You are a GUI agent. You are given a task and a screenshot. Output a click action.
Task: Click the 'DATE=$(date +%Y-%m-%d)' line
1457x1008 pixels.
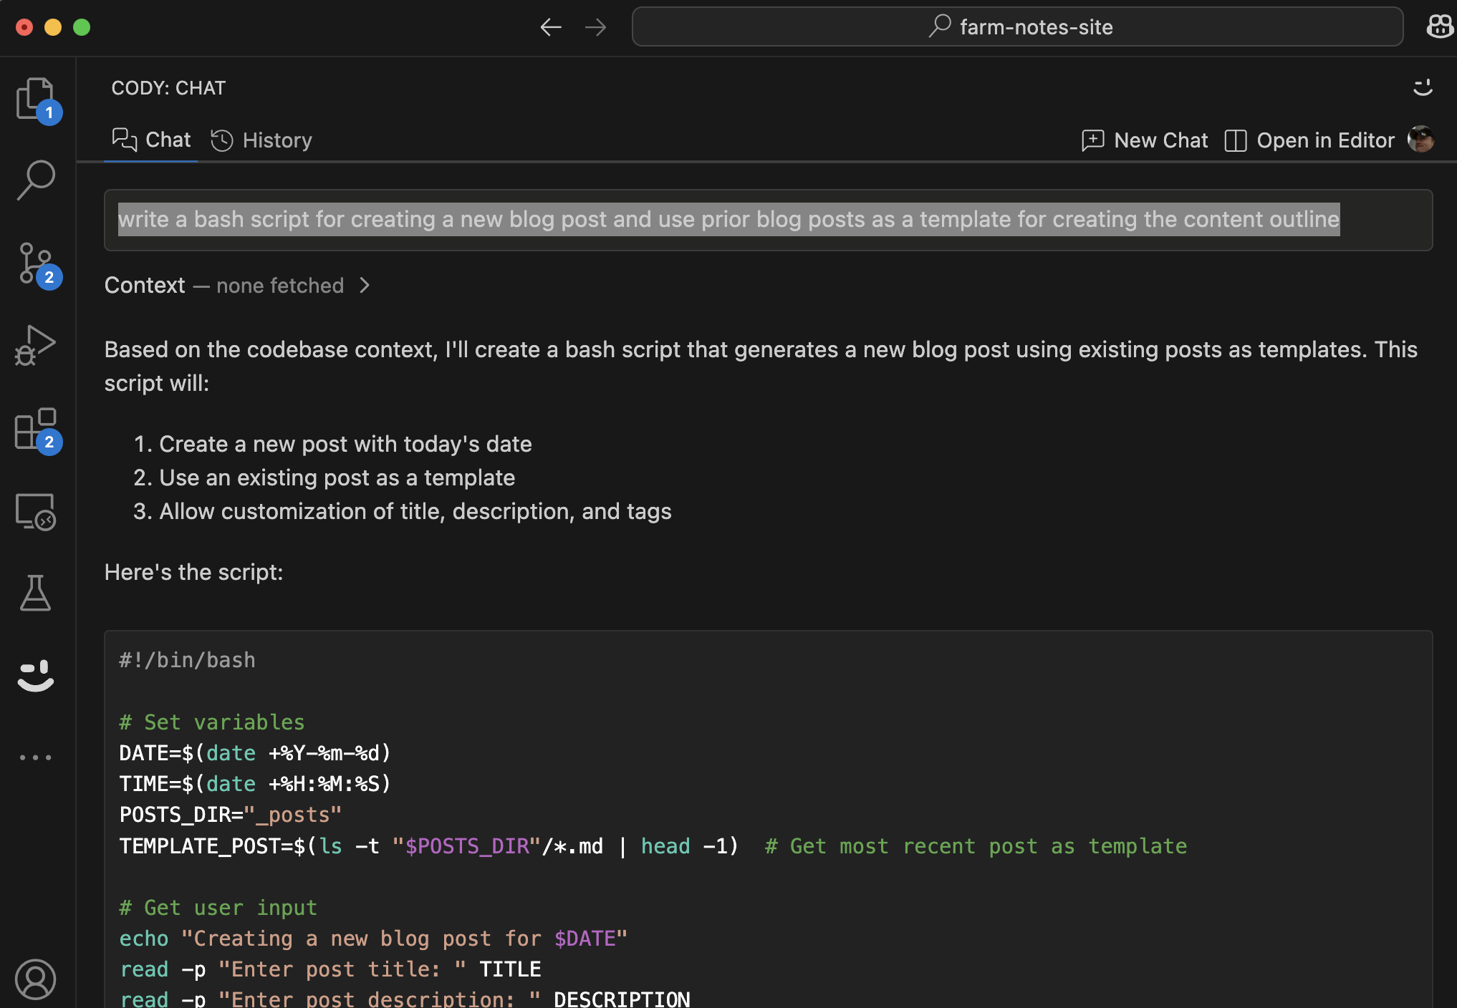255,752
